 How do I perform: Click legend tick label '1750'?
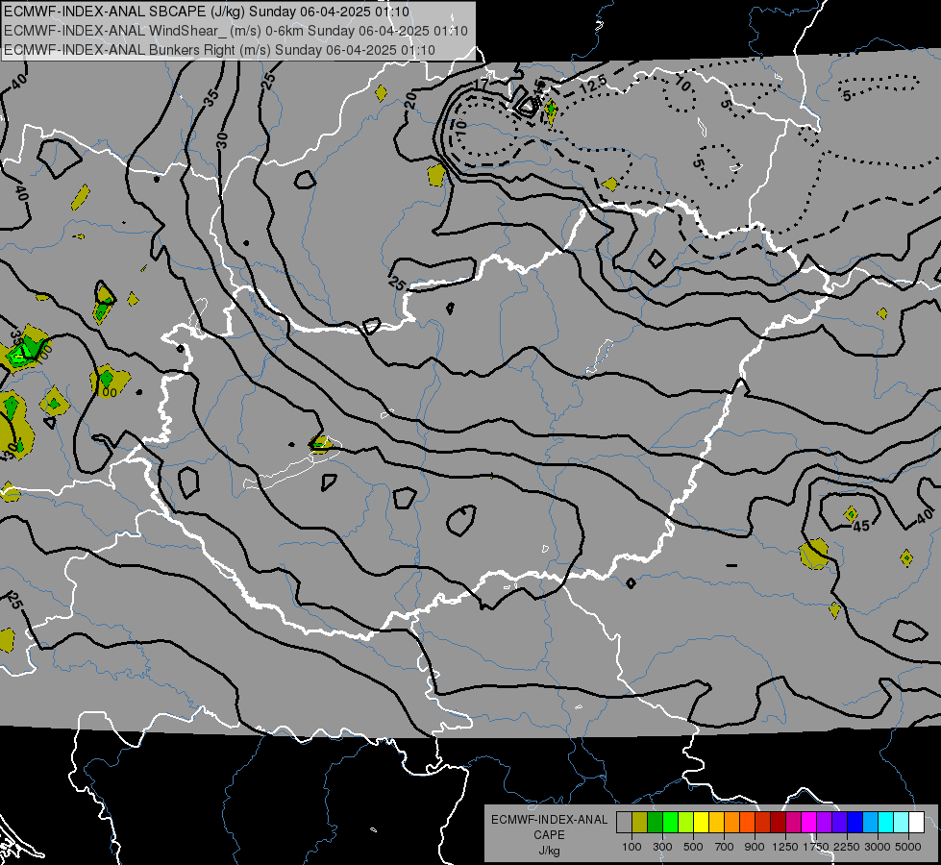(x=816, y=847)
